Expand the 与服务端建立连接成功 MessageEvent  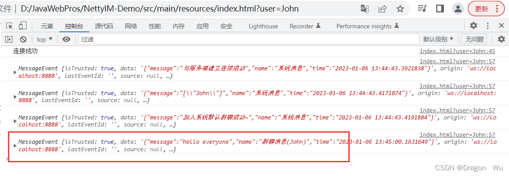pos(15,72)
